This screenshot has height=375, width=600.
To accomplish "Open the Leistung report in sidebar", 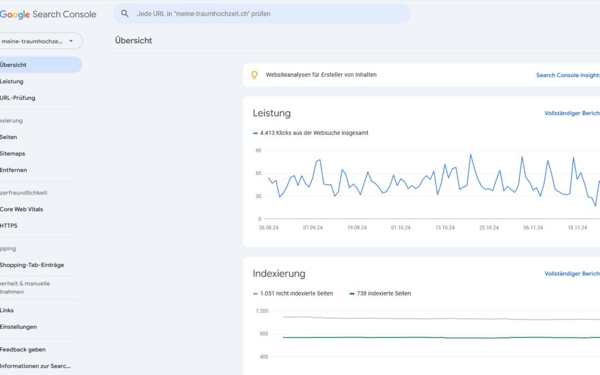I will [x=12, y=82].
